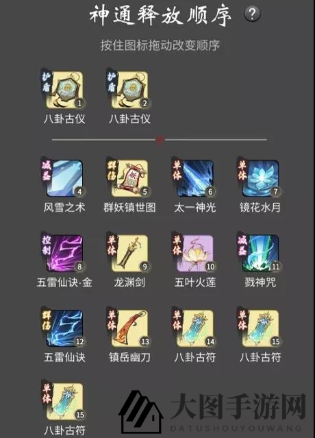Pick the last-row 八卦古符 talisman icon
The height and width of the screenshot is (438, 315).
pos(64,402)
